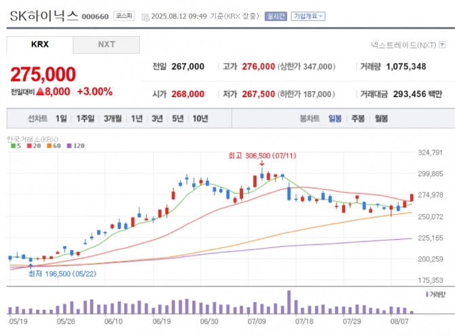Image resolution: width=455 pixels, height=335 pixels.
Task: Click the current price 275,000
Action: [43, 74]
